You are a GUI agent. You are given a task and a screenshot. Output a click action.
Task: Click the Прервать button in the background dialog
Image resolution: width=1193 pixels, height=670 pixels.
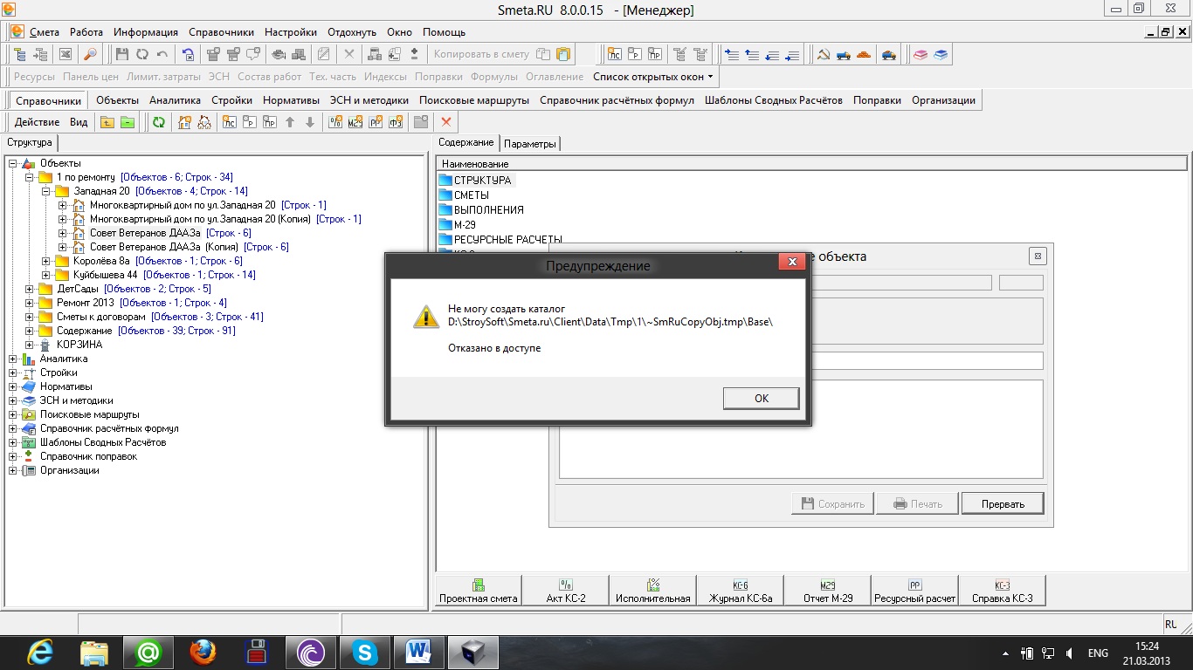(x=1003, y=503)
